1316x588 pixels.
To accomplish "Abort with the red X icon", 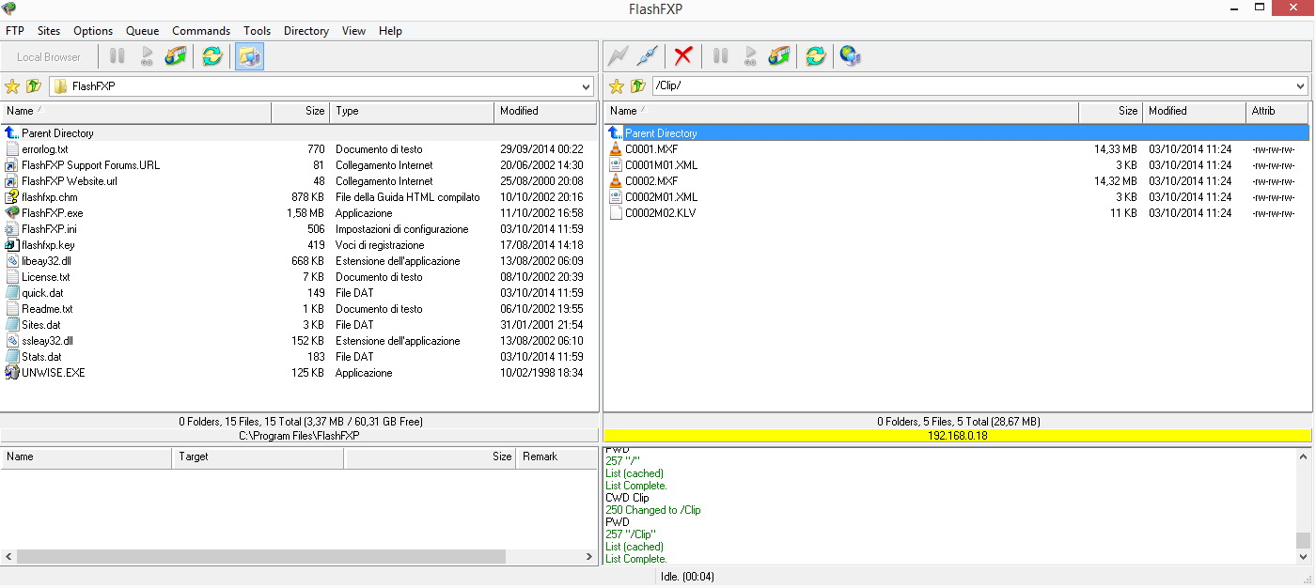I will 683,56.
